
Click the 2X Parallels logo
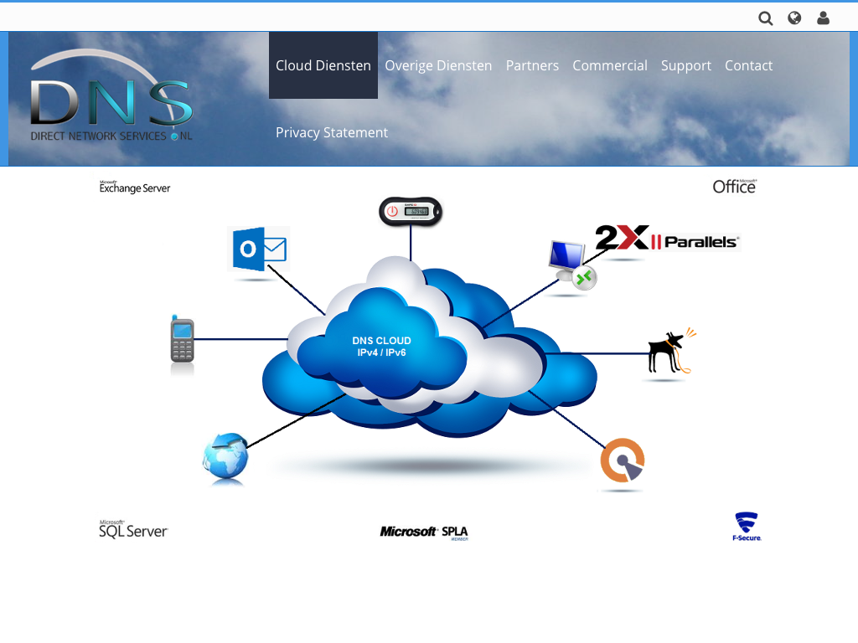[x=668, y=239]
